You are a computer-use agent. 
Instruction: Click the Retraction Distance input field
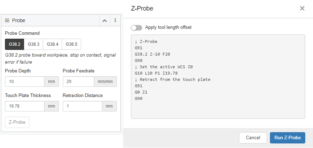tap(83, 106)
